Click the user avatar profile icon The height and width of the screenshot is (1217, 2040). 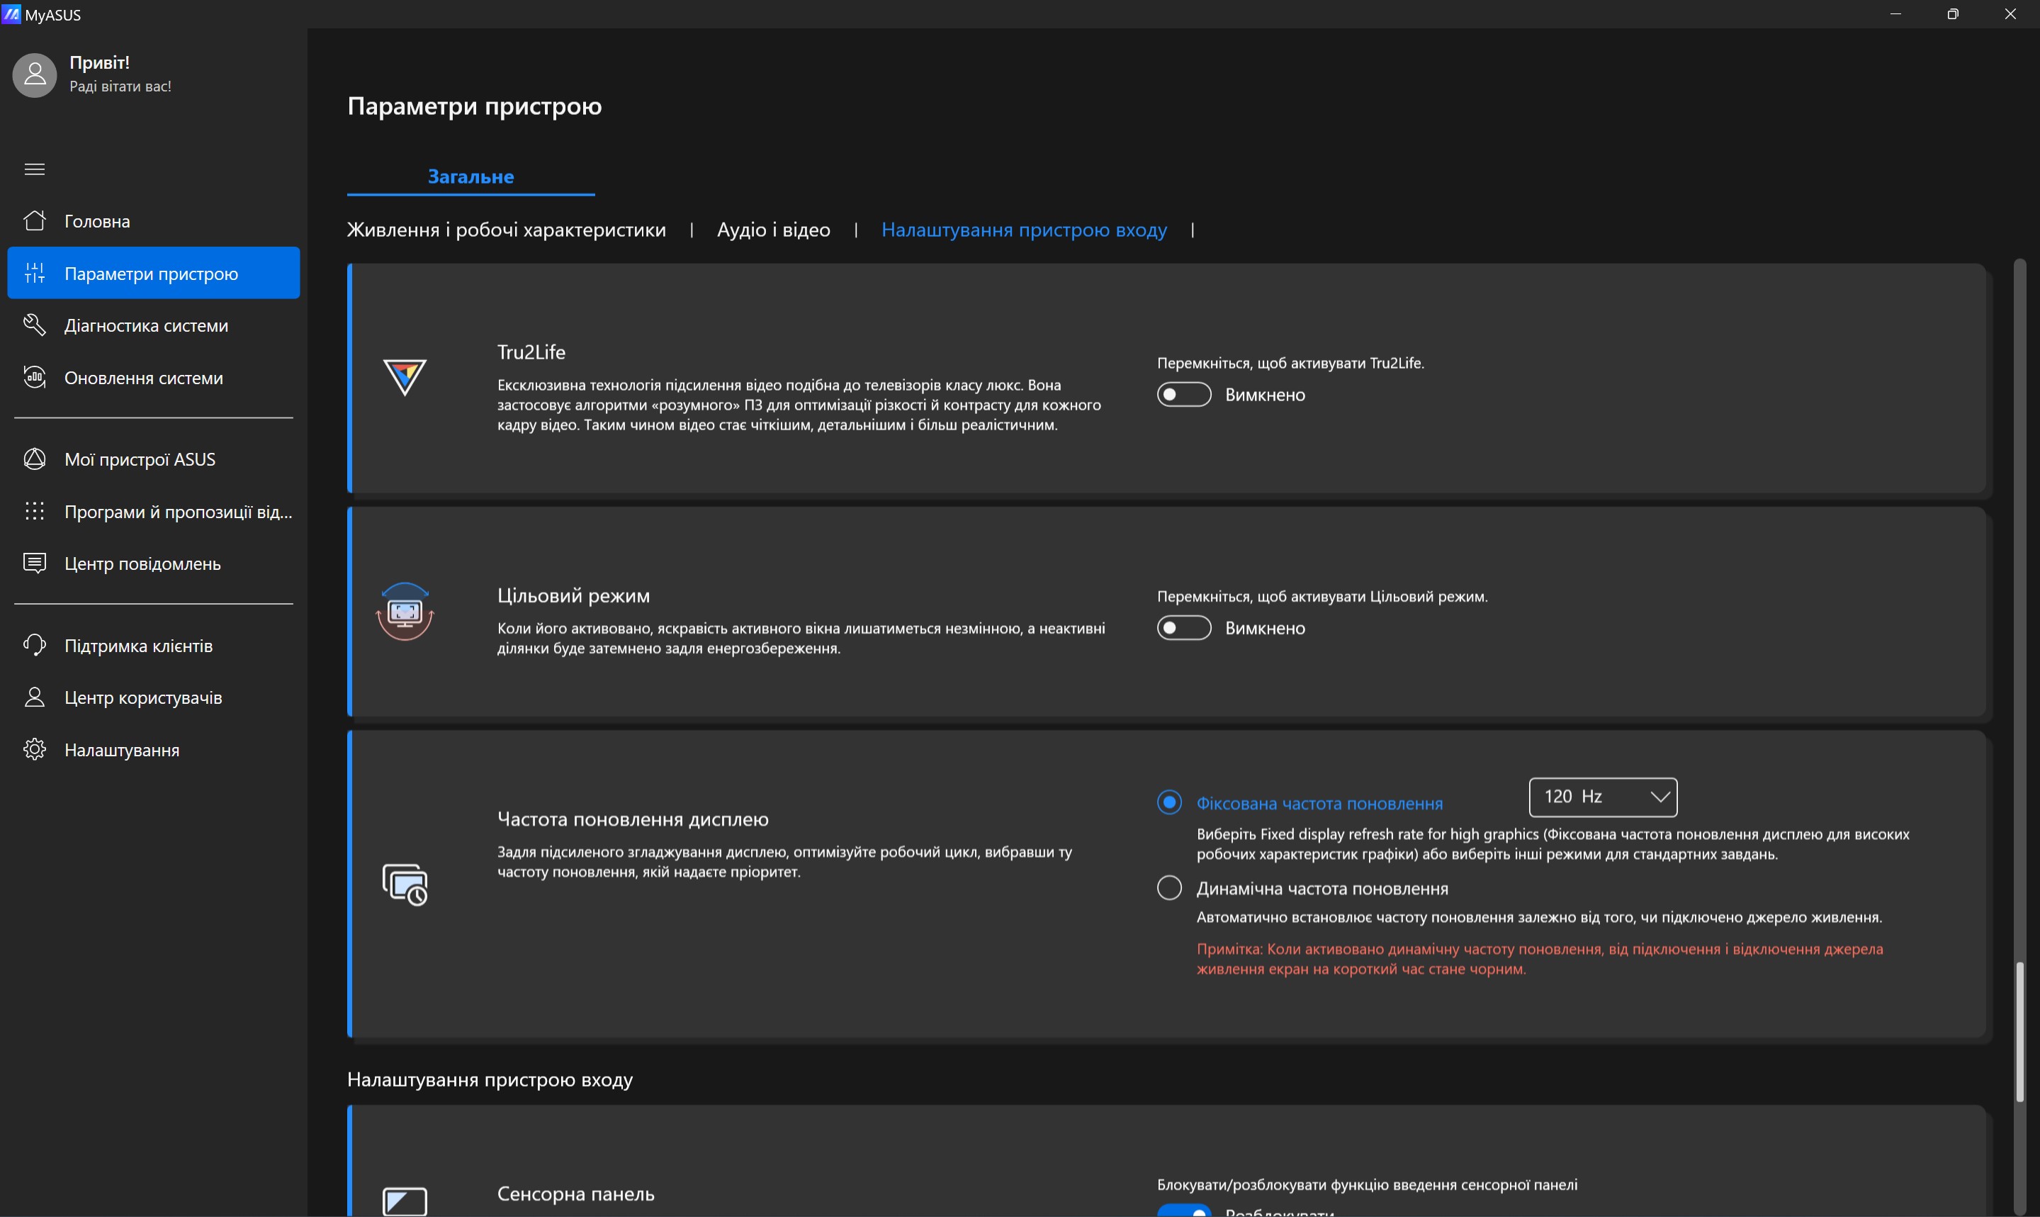coord(35,75)
